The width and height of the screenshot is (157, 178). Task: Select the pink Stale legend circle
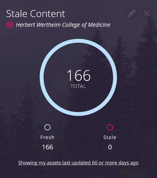[110, 127]
